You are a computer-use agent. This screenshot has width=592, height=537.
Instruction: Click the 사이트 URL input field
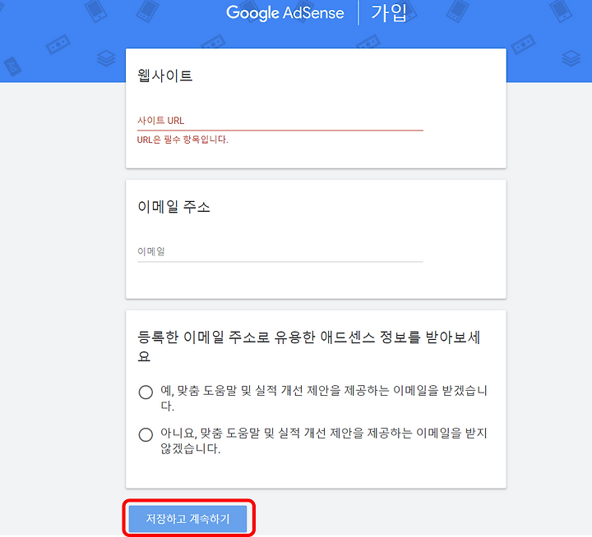pos(280,121)
